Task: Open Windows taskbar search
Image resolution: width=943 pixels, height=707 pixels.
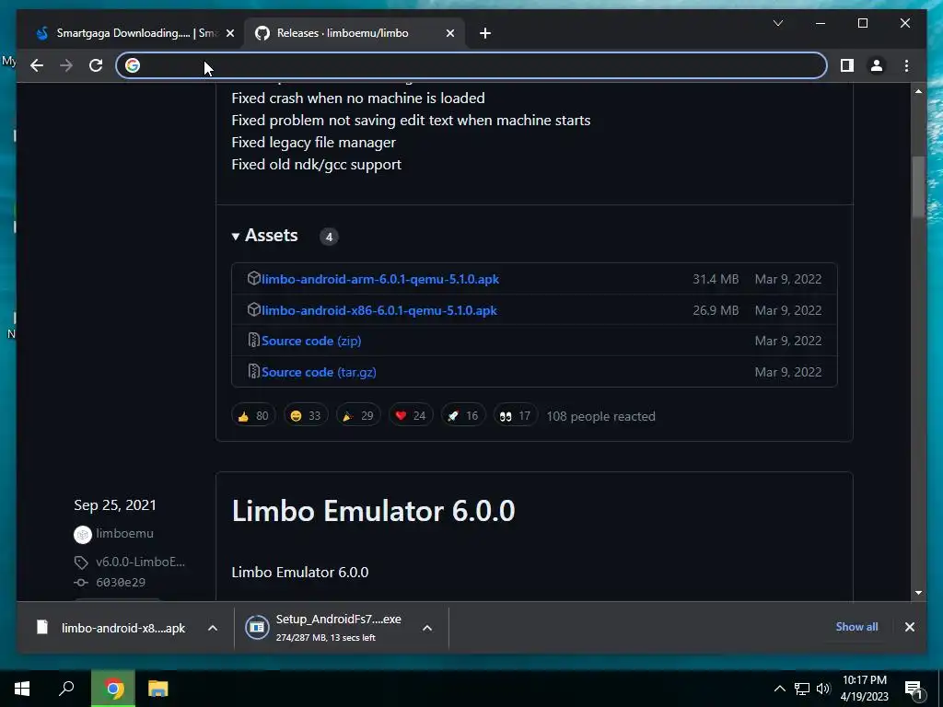Action: pyautogui.click(x=66, y=689)
